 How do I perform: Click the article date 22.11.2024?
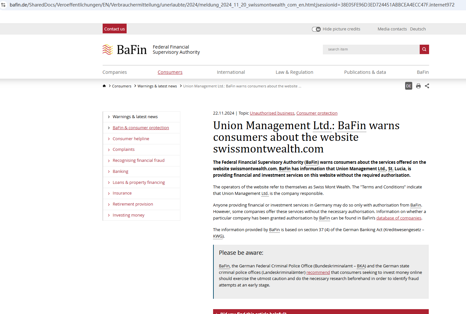[x=223, y=113]
